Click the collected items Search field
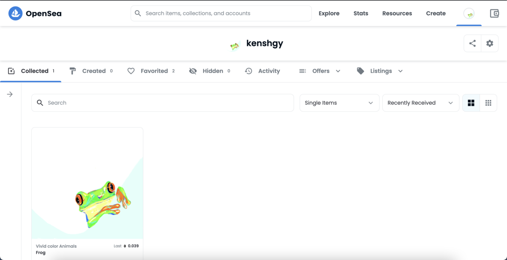This screenshot has width=507, height=260. tap(163, 103)
